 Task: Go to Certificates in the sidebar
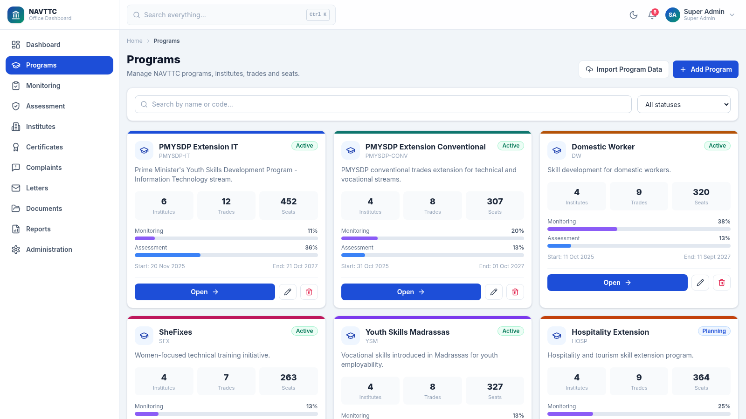coord(59,147)
